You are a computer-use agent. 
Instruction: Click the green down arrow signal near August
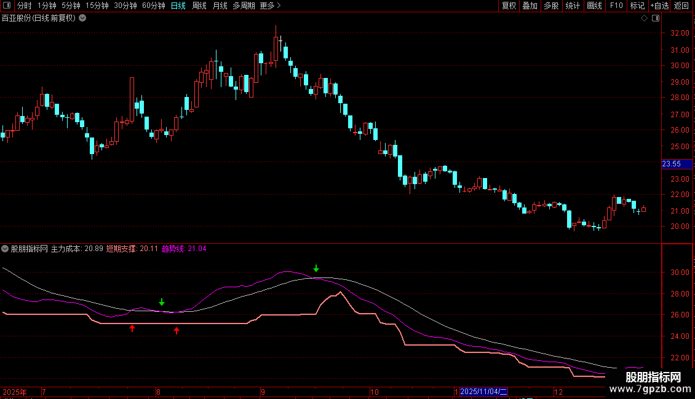[162, 302]
